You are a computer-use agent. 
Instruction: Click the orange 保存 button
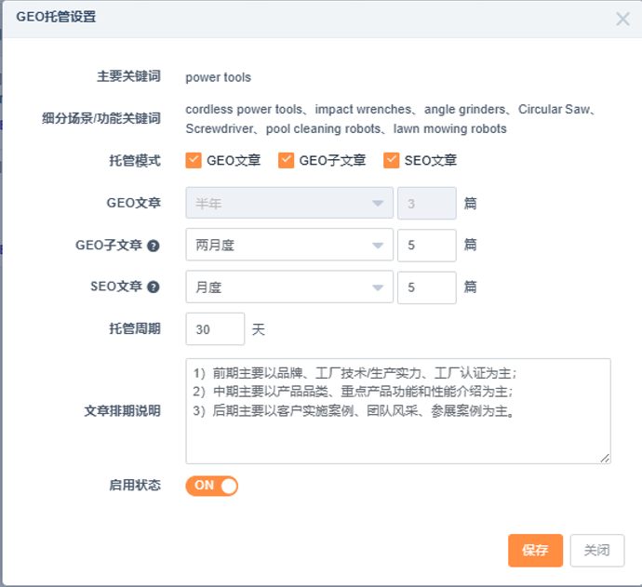(x=535, y=550)
